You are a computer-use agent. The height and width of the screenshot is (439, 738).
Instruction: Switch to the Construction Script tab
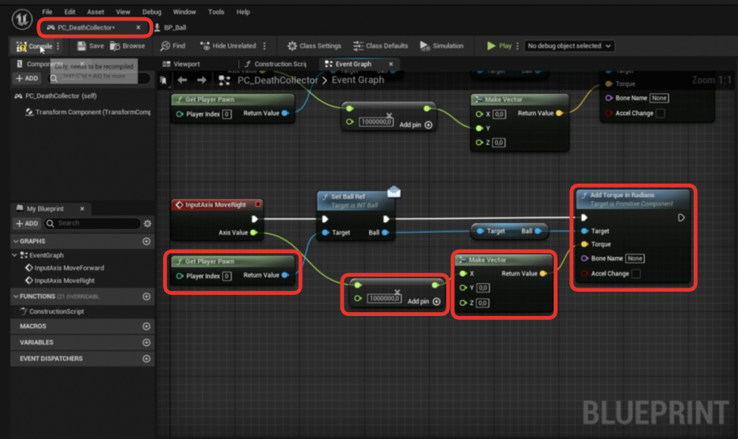[275, 64]
